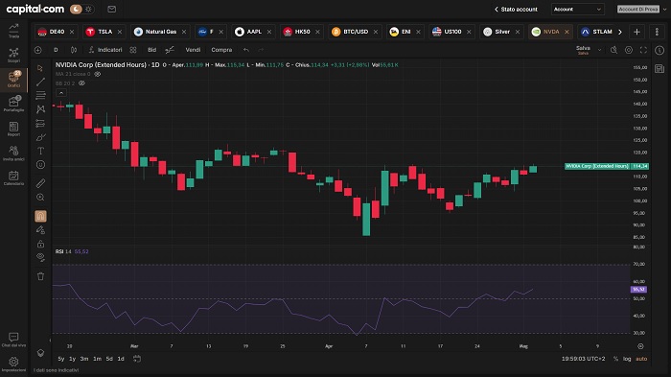Switch to dark mode moon toggle
Image resolution: width=671 pixels, height=377 pixels.
tap(76, 9)
